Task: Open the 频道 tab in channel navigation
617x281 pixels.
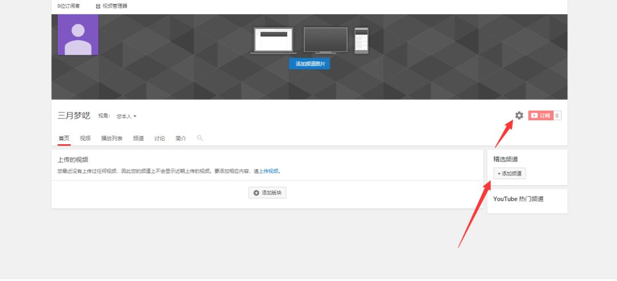Action: point(138,138)
